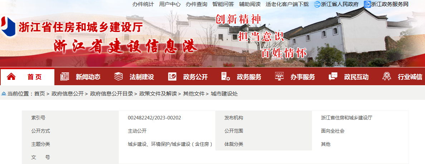Open the 行业诚信 menu item
This screenshot has width=425, height=164.
click(410, 77)
